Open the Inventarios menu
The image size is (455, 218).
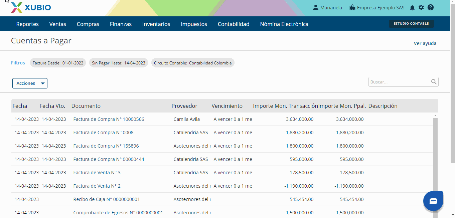point(156,24)
